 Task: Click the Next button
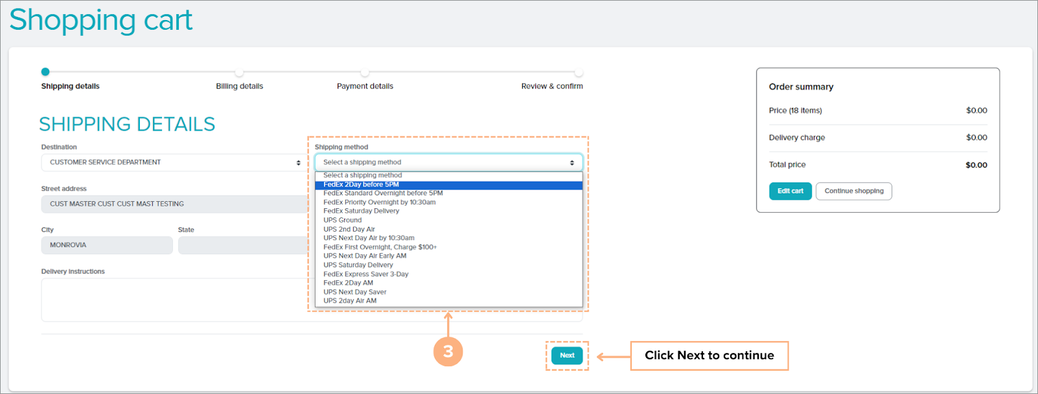pyautogui.click(x=567, y=355)
